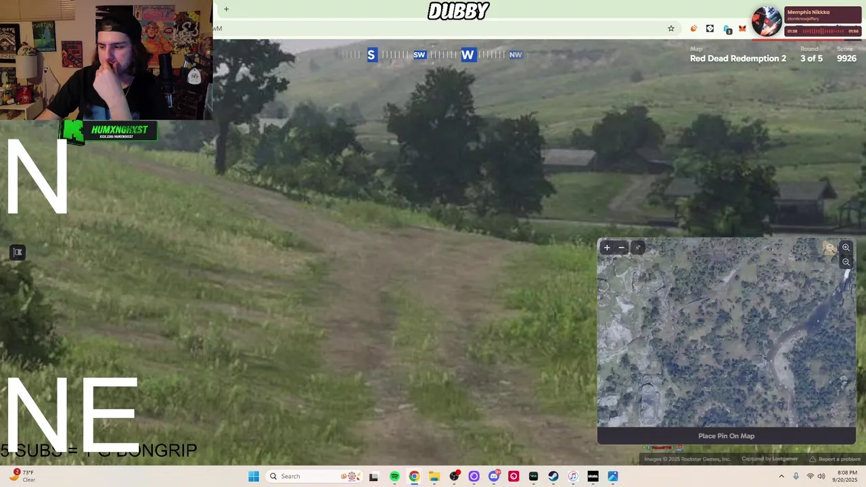Click the Red Dead Redemption 2 map name
This screenshot has width=866, height=487.
[738, 58]
